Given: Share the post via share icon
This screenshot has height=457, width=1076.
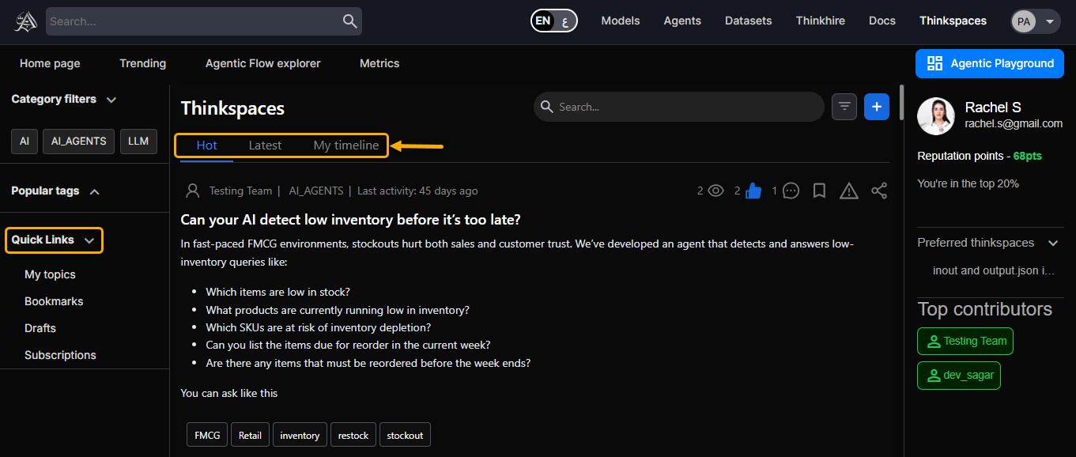Looking at the screenshot, I should point(878,191).
